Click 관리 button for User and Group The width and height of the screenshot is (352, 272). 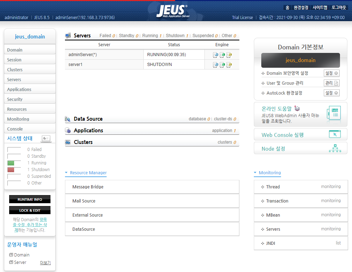332,83
